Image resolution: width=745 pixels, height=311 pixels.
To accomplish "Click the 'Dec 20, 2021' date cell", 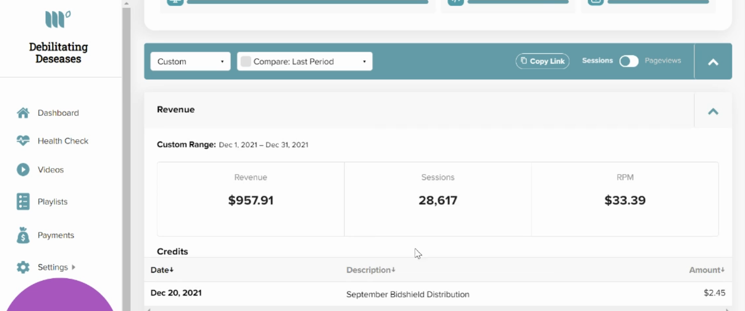I will point(176,293).
